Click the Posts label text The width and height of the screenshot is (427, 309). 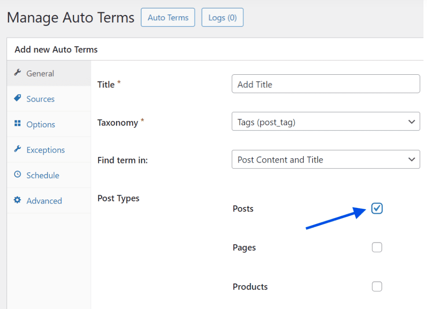(x=243, y=209)
